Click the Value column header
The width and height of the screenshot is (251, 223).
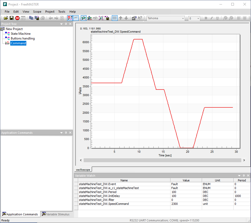pyautogui.click(x=186, y=180)
